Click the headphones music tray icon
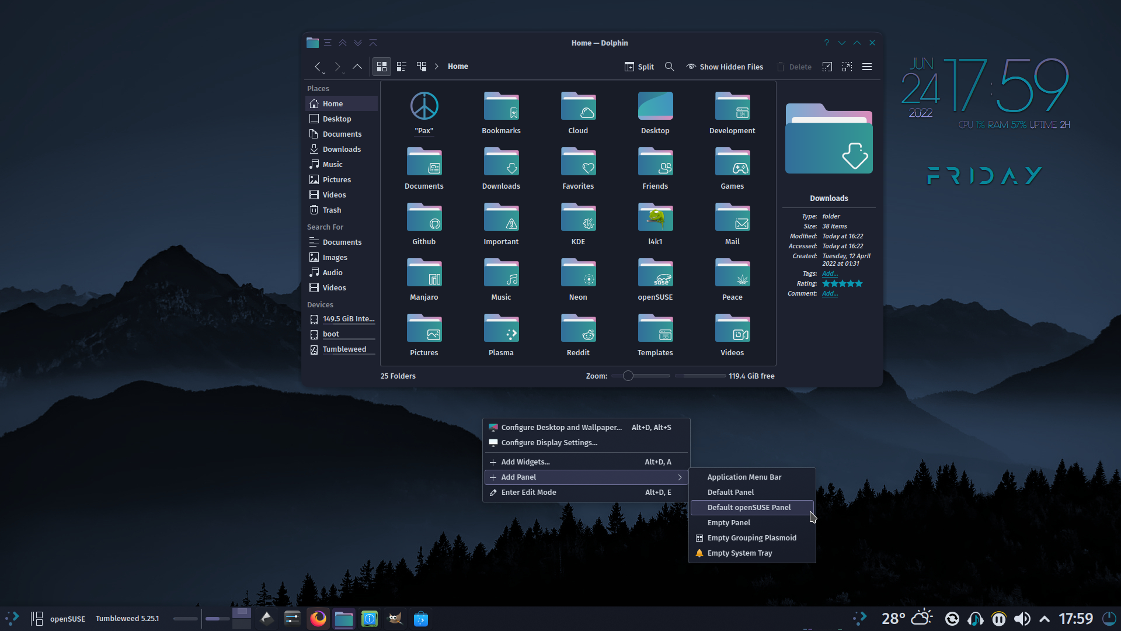Image resolution: width=1121 pixels, height=631 pixels. 976,619
